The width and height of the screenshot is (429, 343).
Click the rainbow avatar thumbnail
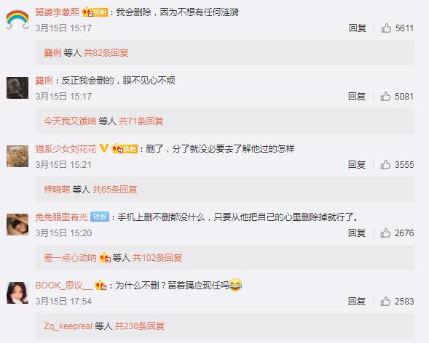(17, 20)
